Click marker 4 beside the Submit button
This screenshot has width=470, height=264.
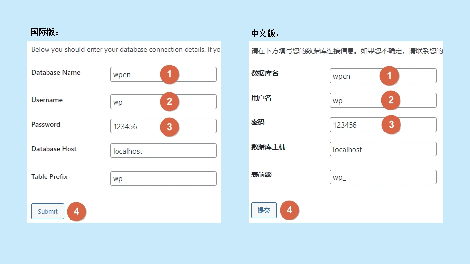pos(76,212)
